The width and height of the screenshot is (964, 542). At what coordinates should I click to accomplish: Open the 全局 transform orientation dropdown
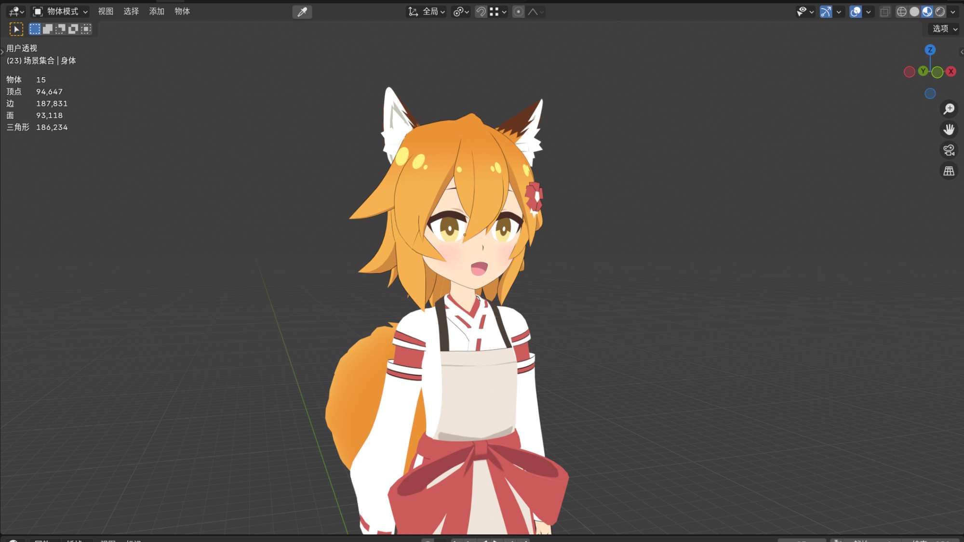tap(427, 12)
